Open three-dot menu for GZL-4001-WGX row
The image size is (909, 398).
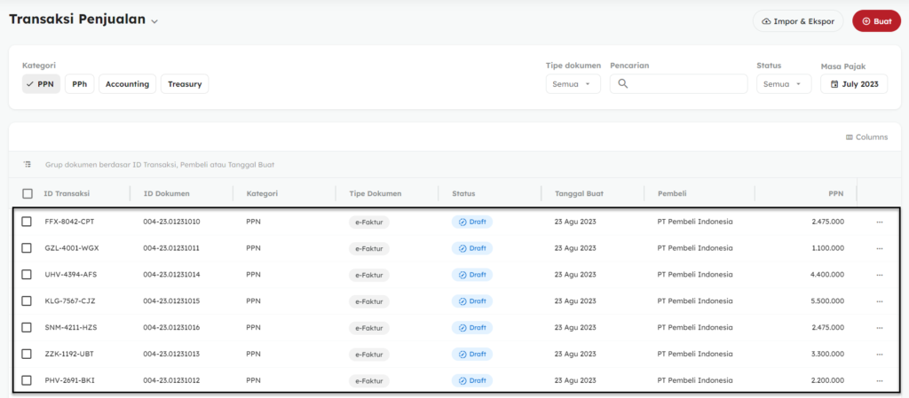[880, 248]
